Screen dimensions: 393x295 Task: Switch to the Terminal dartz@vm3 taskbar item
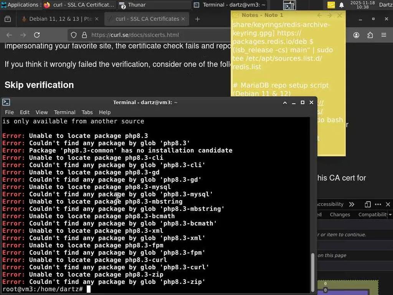pos(230,5)
